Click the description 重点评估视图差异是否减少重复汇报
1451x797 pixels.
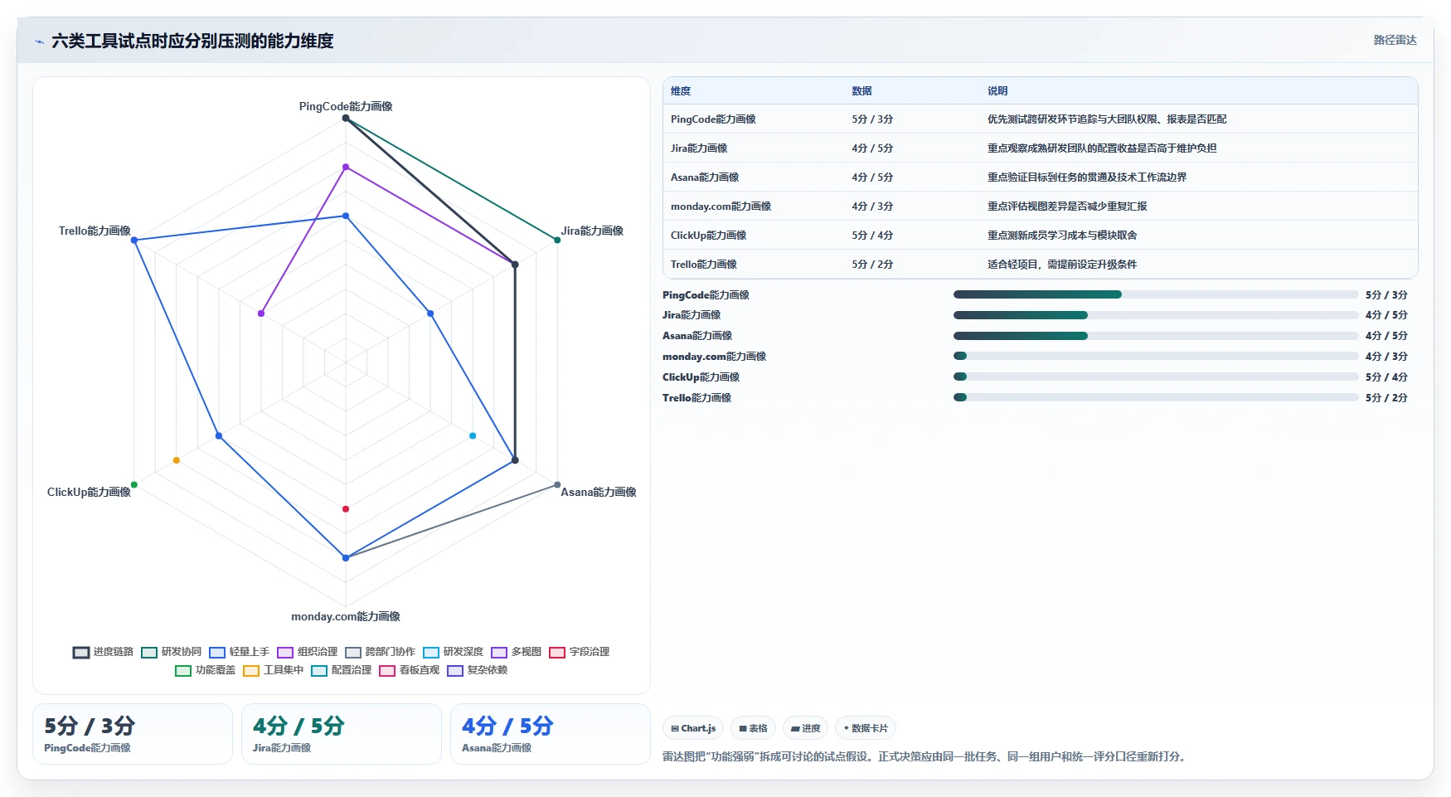[x=1067, y=207]
